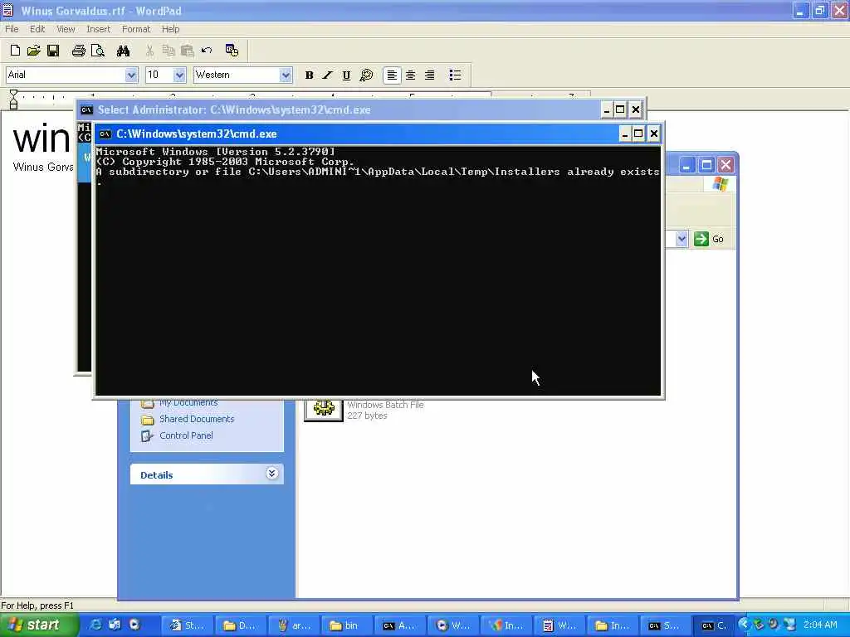Click the third Quick Launch icon

(x=134, y=625)
